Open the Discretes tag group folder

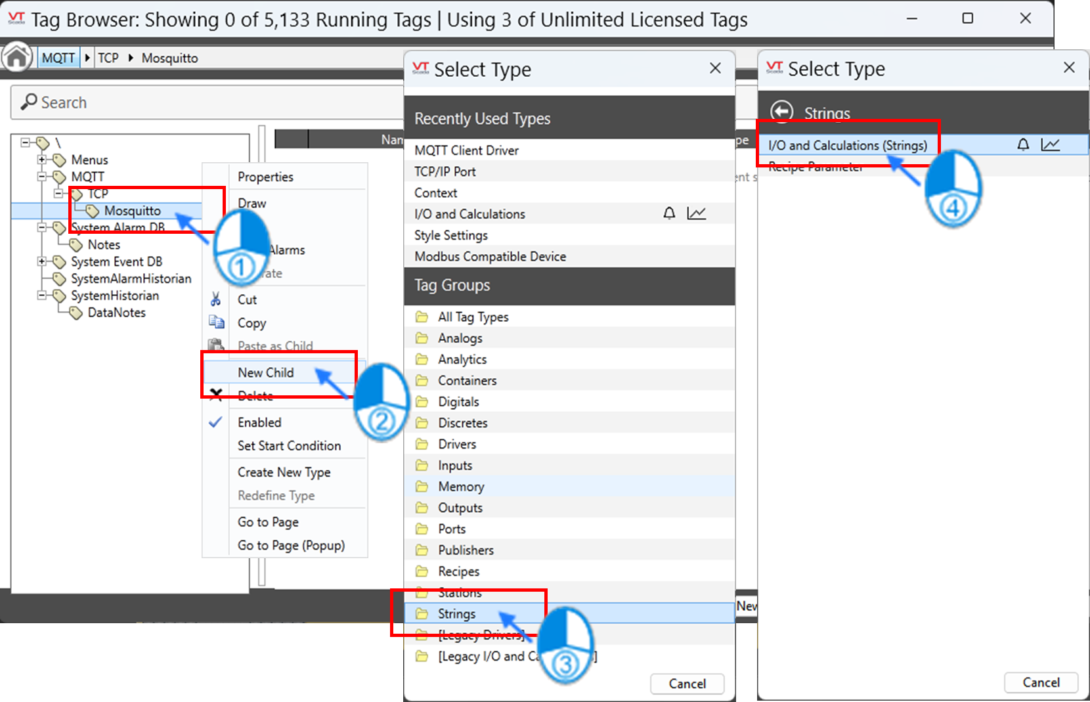tap(422, 423)
